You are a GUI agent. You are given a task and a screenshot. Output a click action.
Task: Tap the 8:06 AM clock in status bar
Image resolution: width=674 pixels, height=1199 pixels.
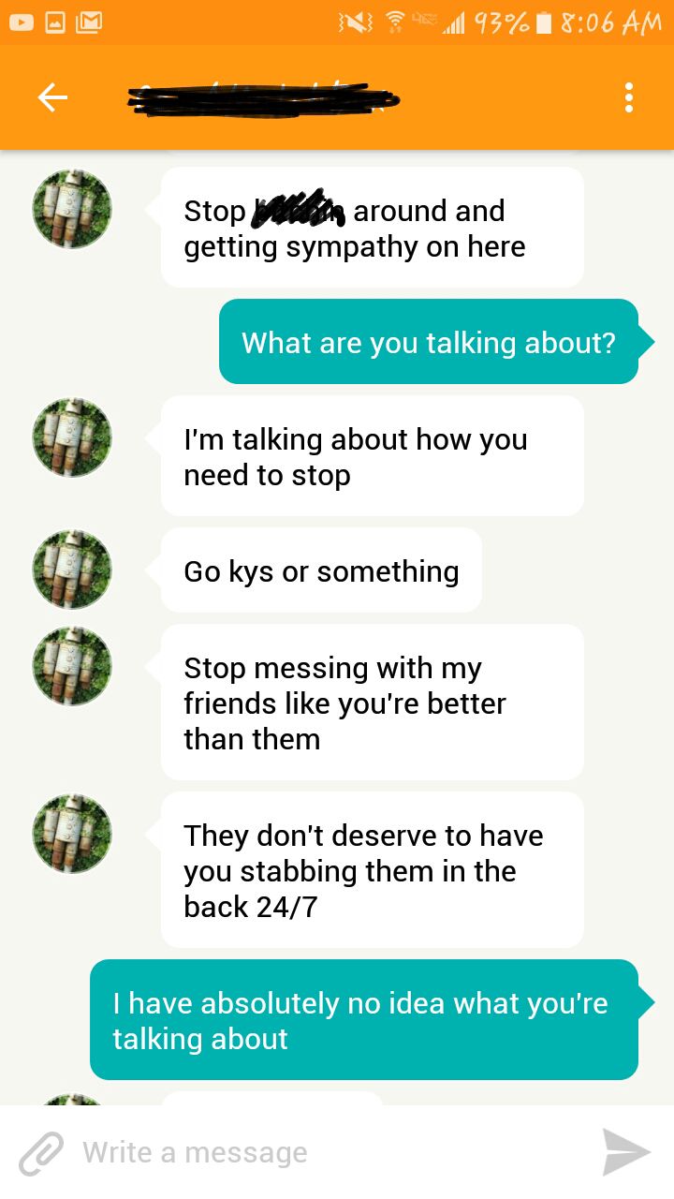click(611, 22)
